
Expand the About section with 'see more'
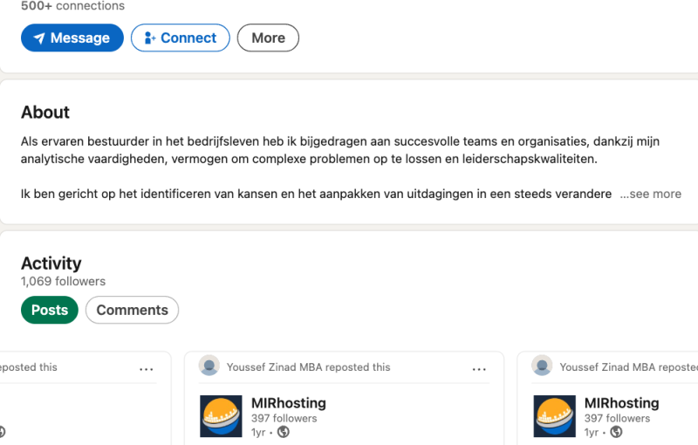[650, 194]
